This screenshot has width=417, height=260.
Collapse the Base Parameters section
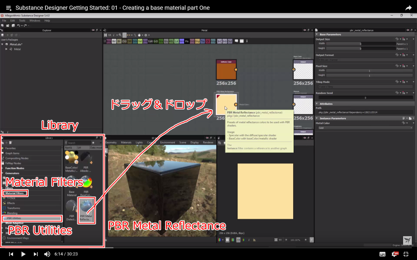point(317,34)
